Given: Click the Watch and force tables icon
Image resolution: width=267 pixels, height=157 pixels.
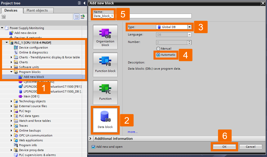Looking at the screenshot, I should 16,121.
